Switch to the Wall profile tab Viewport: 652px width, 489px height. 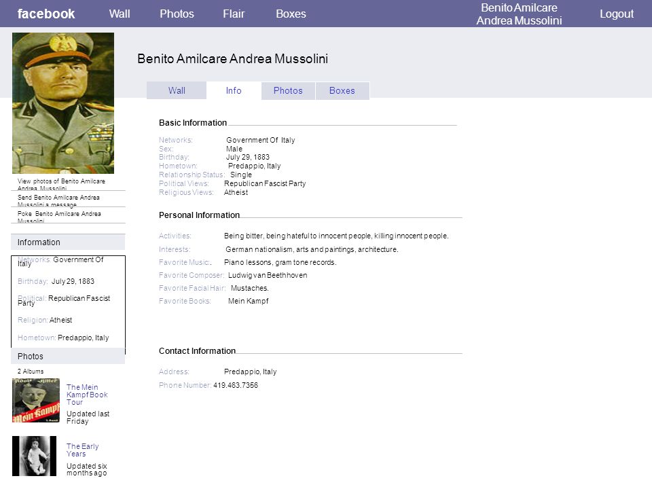pyautogui.click(x=177, y=90)
